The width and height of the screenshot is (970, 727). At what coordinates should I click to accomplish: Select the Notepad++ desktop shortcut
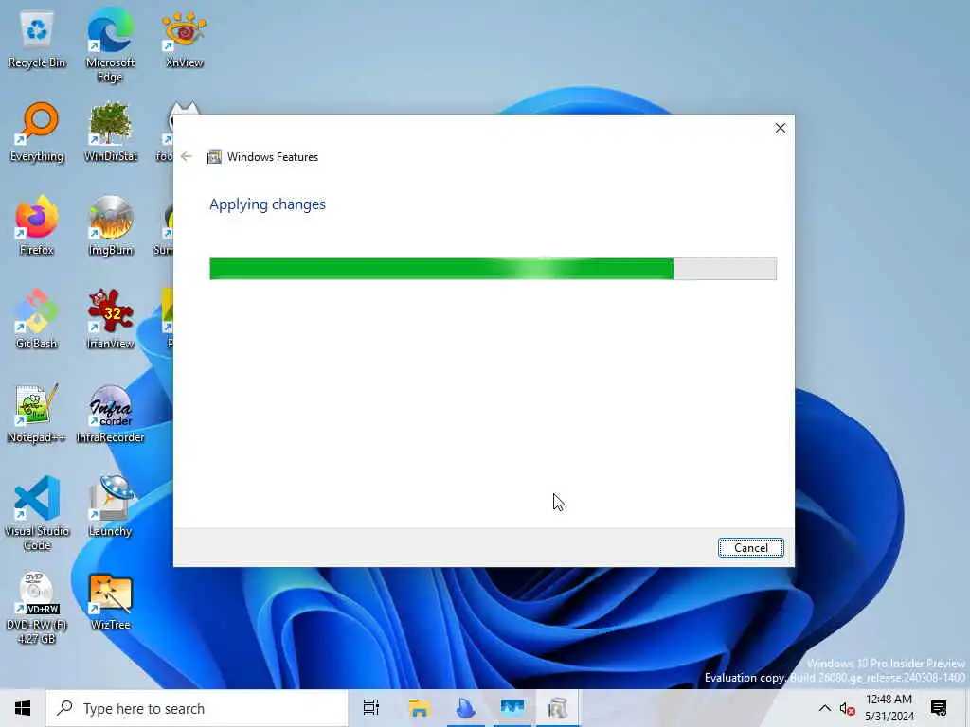(37, 414)
